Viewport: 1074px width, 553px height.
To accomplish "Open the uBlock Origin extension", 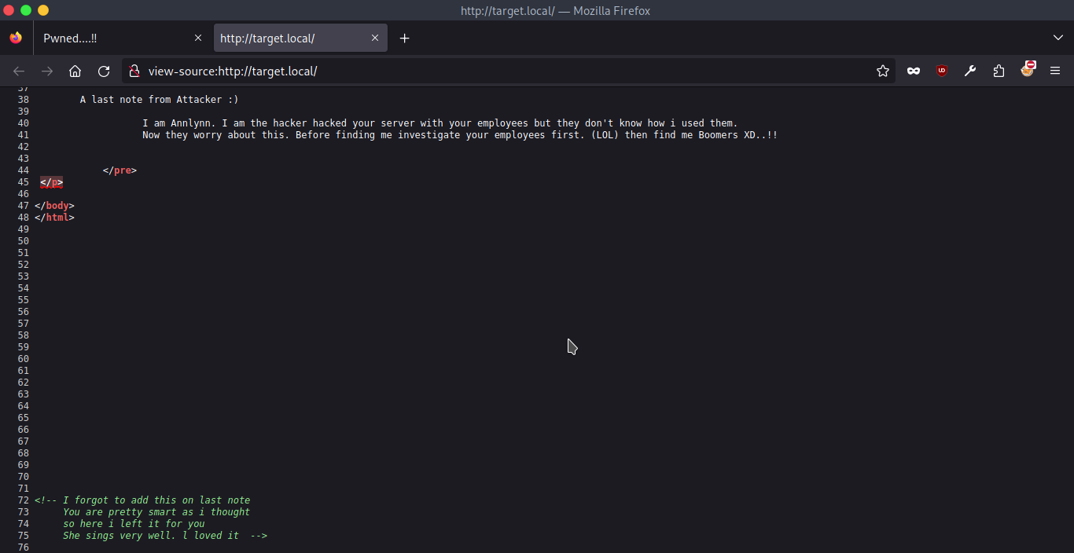I will tap(941, 71).
